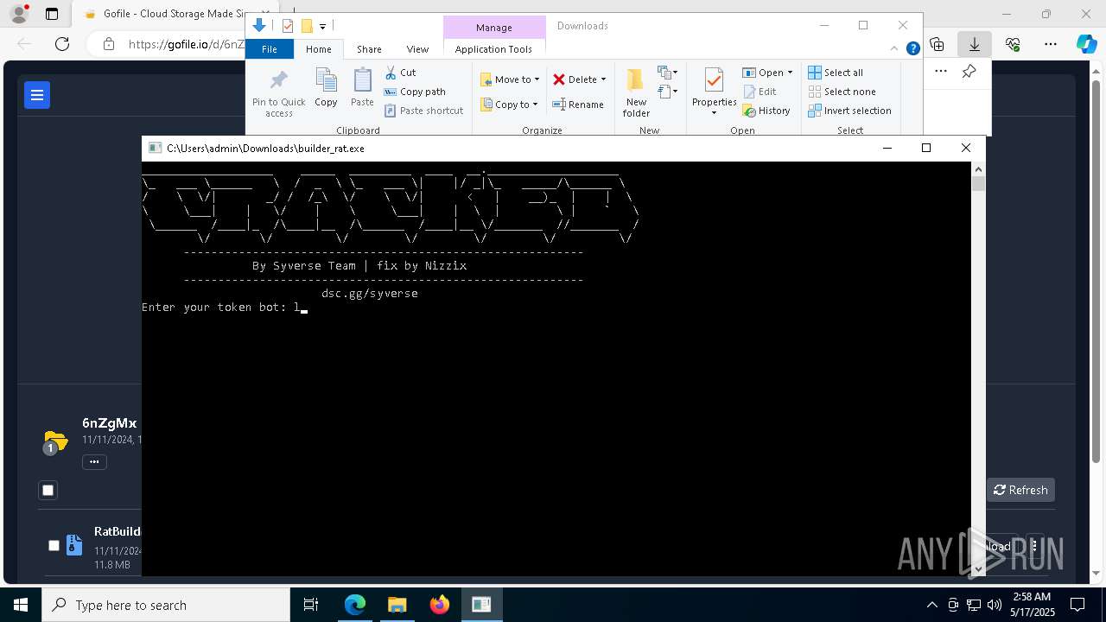Open the ribbon Open button dropdown
The height and width of the screenshot is (622, 1106).
click(x=790, y=73)
